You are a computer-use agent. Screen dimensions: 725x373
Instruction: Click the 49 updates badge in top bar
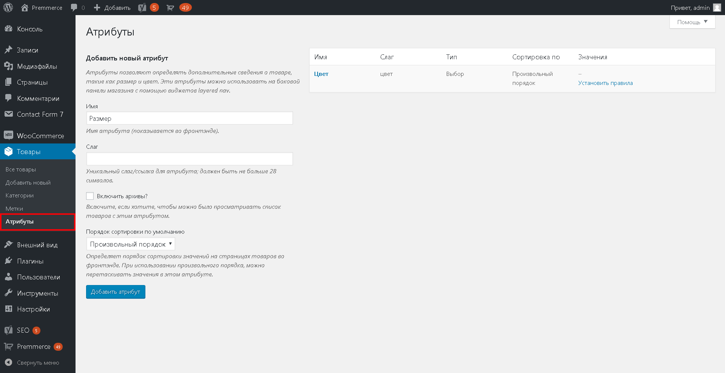[x=185, y=8]
